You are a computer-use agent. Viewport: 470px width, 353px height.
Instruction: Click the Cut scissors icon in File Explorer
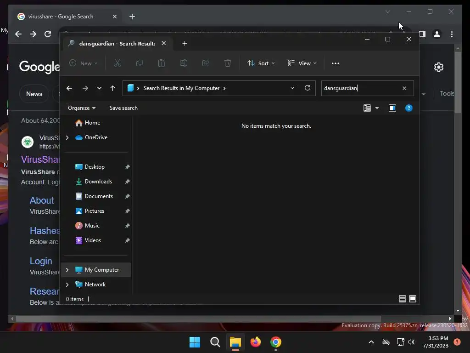(x=117, y=63)
